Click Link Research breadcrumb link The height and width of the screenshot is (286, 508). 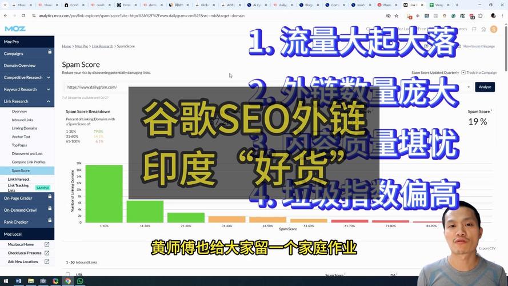pos(102,46)
